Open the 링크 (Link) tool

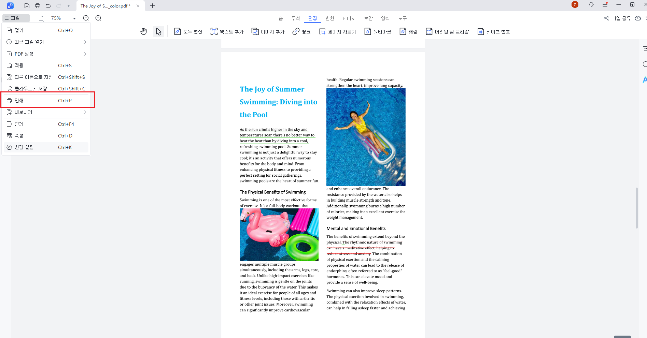pyautogui.click(x=301, y=31)
